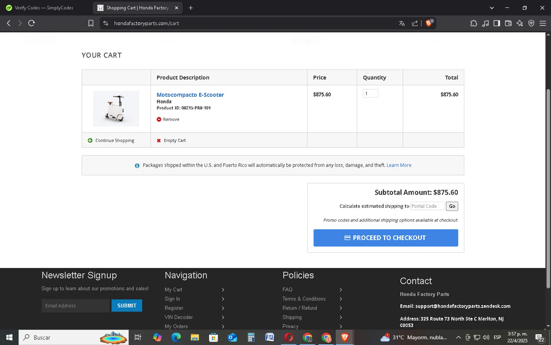Open VIN Decoder footer link
The width and height of the screenshot is (551, 345).
point(179,317)
